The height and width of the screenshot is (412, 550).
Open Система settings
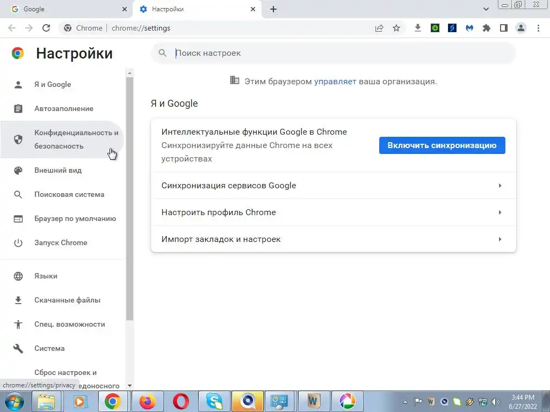coord(62,349)
